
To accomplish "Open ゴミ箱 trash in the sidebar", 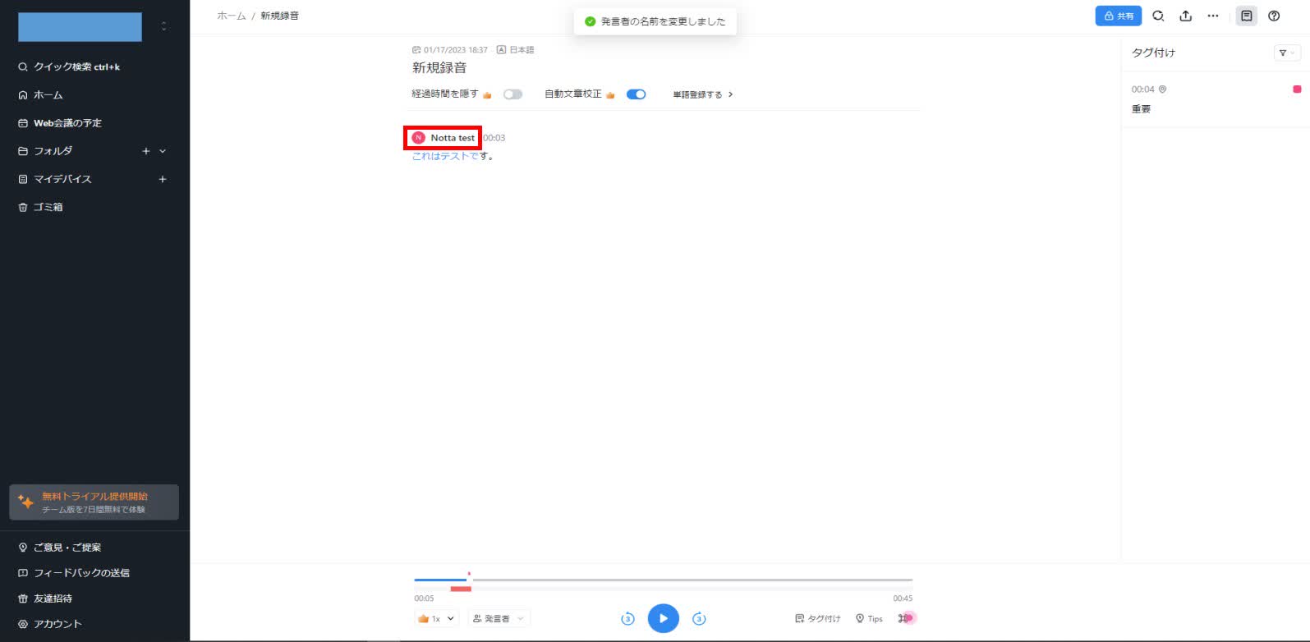I will click(48, 207).
